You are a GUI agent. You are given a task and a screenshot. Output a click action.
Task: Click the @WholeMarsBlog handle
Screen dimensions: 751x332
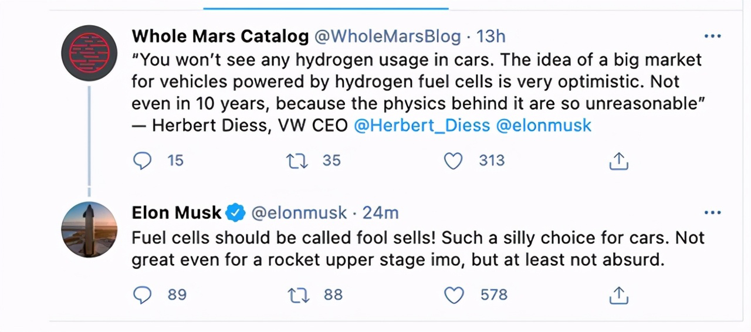click(387, 36)
